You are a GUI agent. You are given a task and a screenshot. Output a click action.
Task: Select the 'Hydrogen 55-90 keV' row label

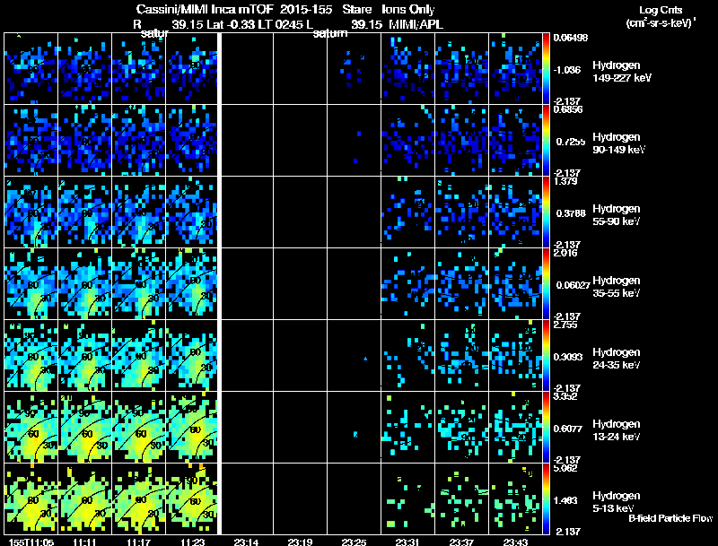click(617, 215)
